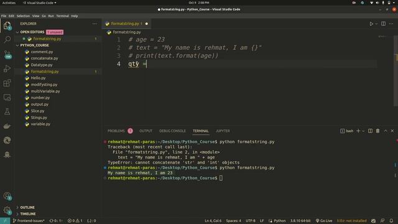This screenshot has height=224, width=398.
Task: Open the Help menu
Action: click(x=75, y=16)
